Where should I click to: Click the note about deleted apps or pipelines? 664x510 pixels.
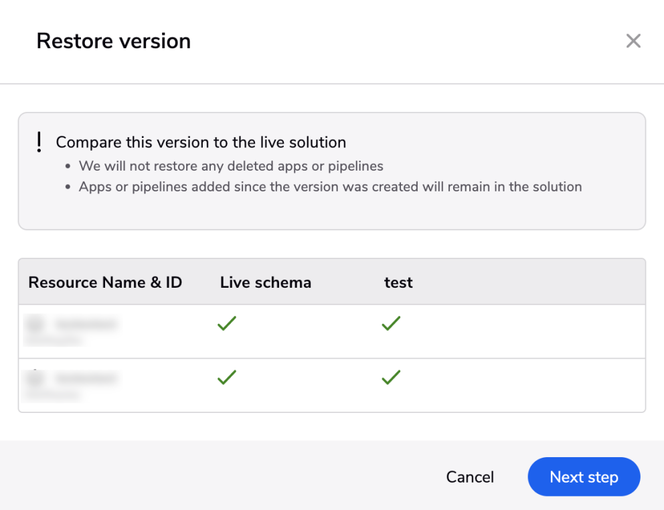pos(231,165)
